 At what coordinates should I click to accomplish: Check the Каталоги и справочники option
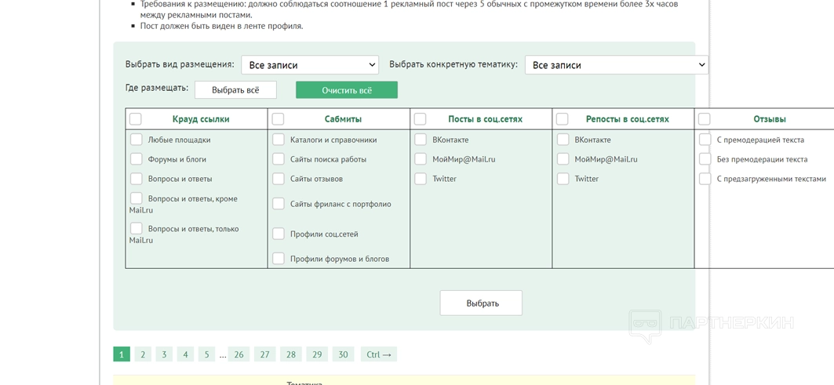[279, 140]
